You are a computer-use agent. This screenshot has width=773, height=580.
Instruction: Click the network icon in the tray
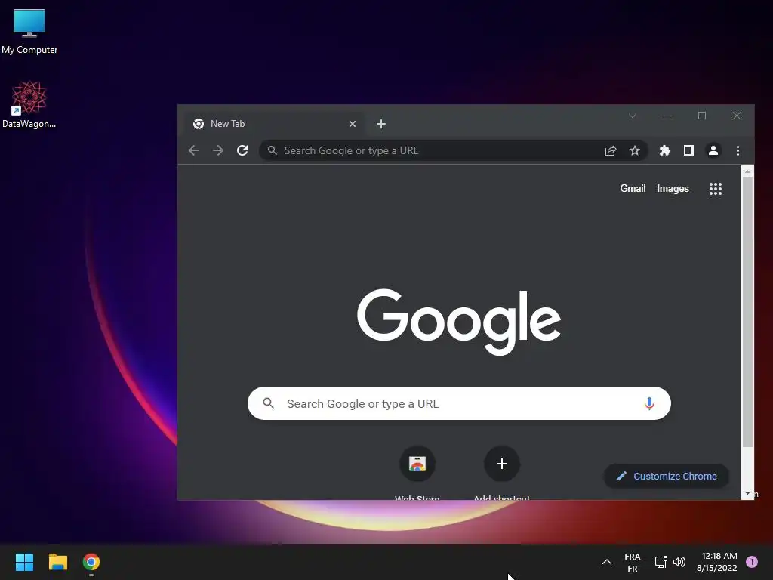(661, 562)
